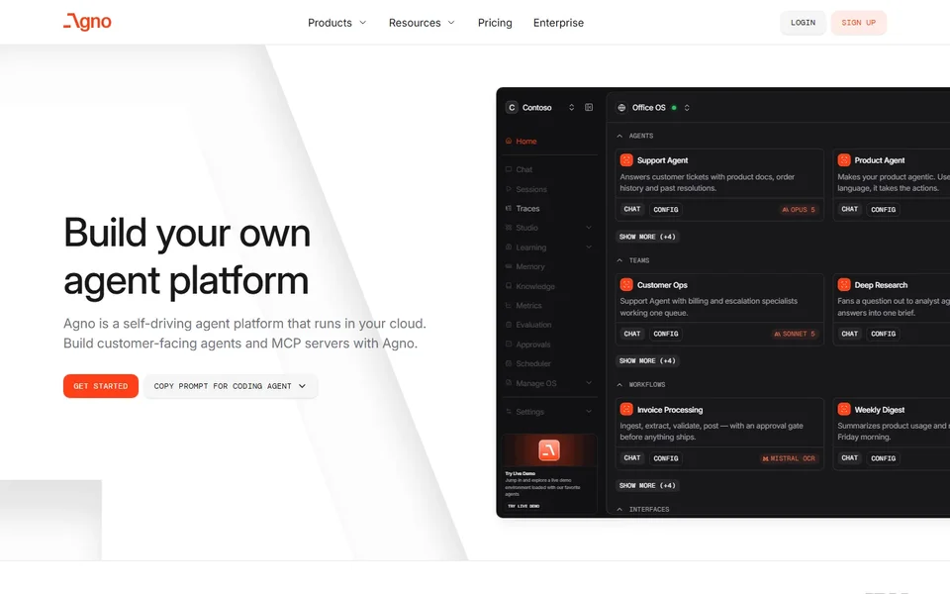Click the SONNET 5 model badge
The height and width of the screenshot is (594, 950).
pyautogui.click(x=795, y=334)
